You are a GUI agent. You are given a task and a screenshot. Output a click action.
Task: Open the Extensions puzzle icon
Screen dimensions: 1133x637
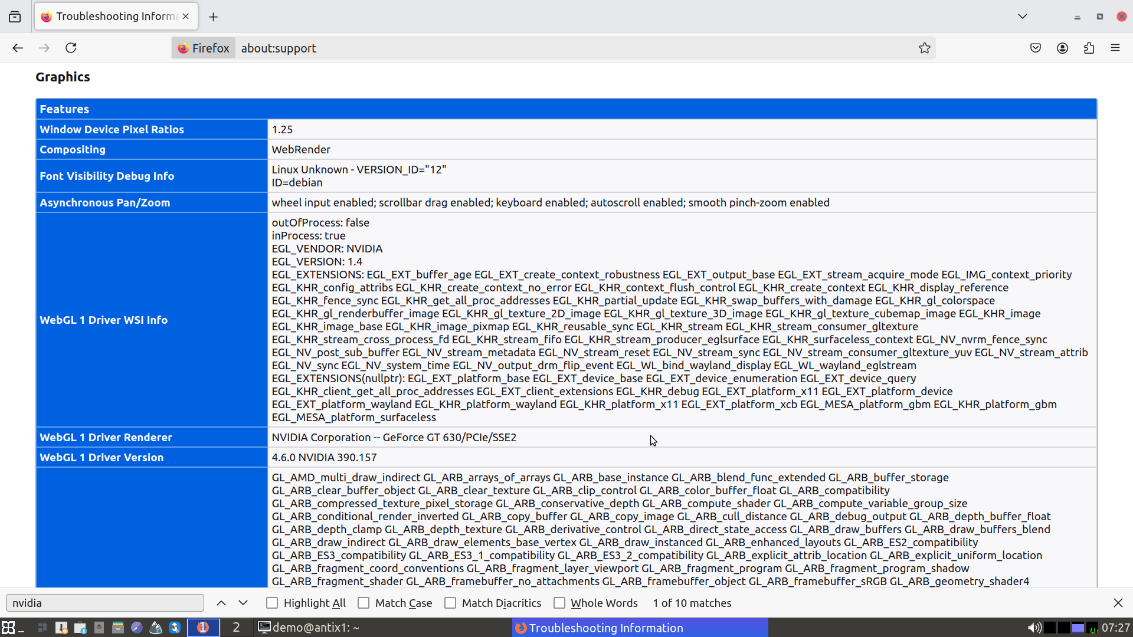point(1089,48)
